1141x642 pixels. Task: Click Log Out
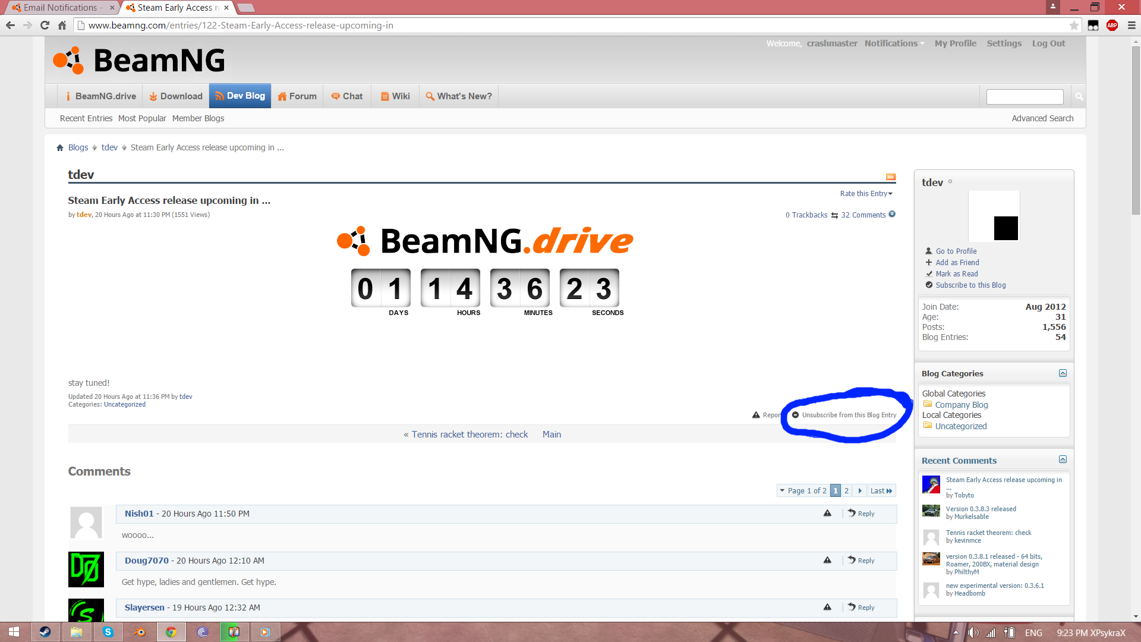1048,43
